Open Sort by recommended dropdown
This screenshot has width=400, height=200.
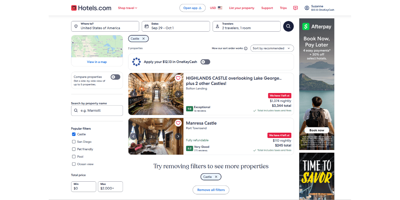pyautogui.click(x=272, y=48)
